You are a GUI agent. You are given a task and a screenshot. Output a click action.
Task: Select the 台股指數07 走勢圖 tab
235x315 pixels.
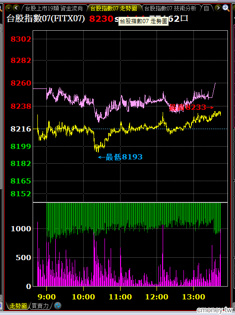click(x=113, y=8)
